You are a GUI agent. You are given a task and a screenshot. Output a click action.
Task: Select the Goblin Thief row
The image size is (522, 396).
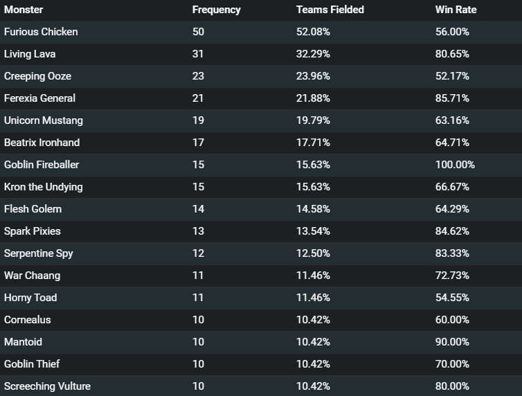(261, 364)
